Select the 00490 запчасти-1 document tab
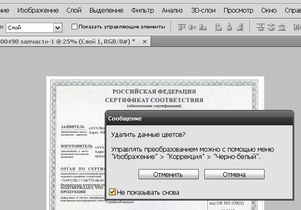The height and width of the screenshot is (210, 301). [x=68, y=42]
